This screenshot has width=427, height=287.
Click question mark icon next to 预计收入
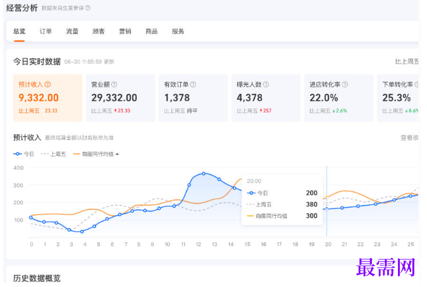47,85
